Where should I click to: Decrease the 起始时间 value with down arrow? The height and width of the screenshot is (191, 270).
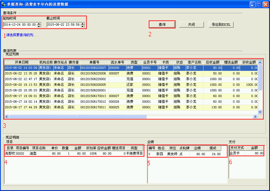pos(39,26)
